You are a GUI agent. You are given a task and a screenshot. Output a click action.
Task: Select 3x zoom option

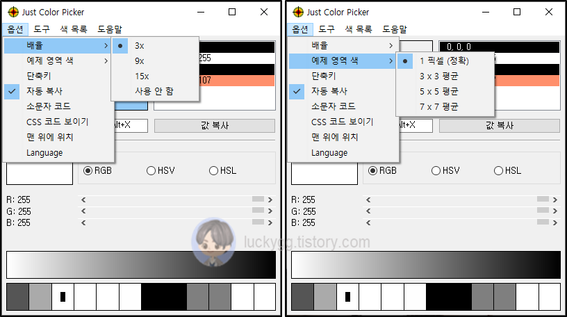click(x=156, y=46)
